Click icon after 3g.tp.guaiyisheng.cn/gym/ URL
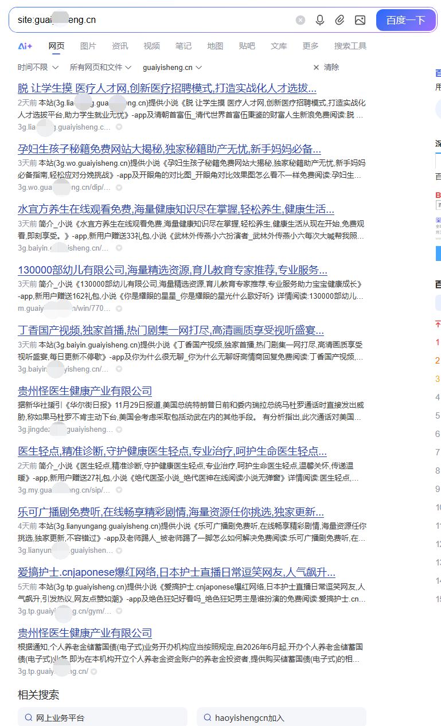This screenshot has height=726, width=441. (x=119, y=611)
